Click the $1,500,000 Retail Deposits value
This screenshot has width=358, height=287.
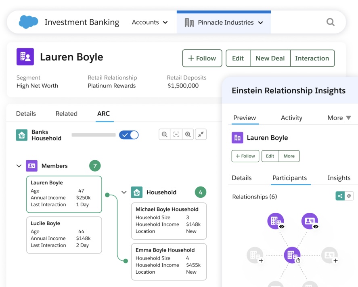click(183, 86)
